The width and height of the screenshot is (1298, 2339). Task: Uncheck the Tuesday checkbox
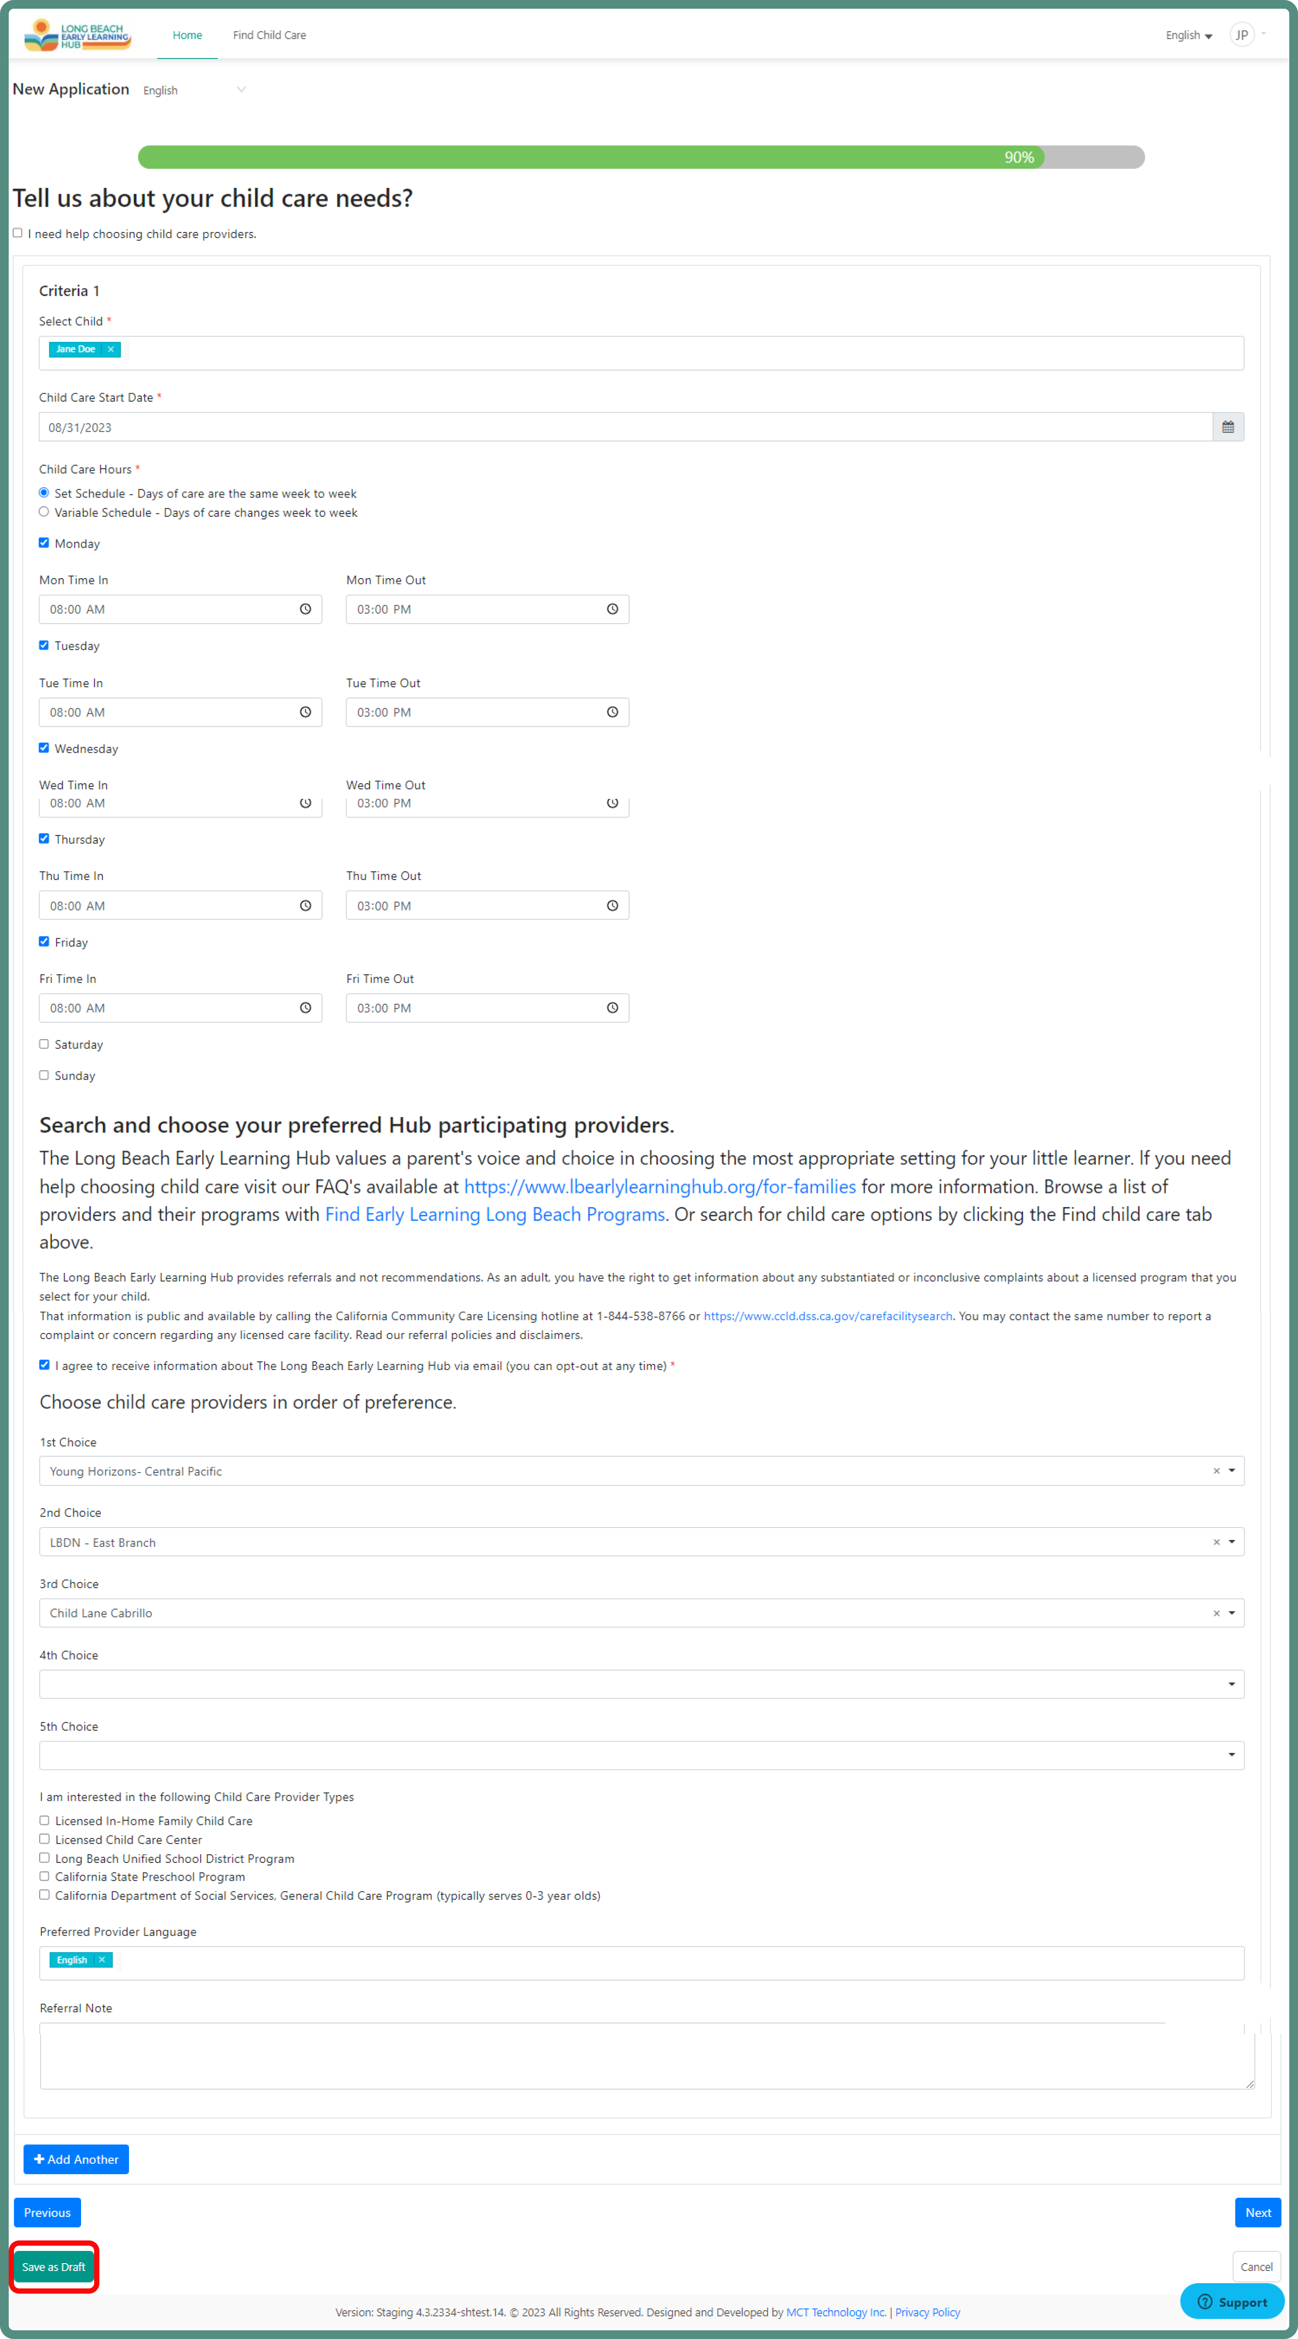coord(44,646)
